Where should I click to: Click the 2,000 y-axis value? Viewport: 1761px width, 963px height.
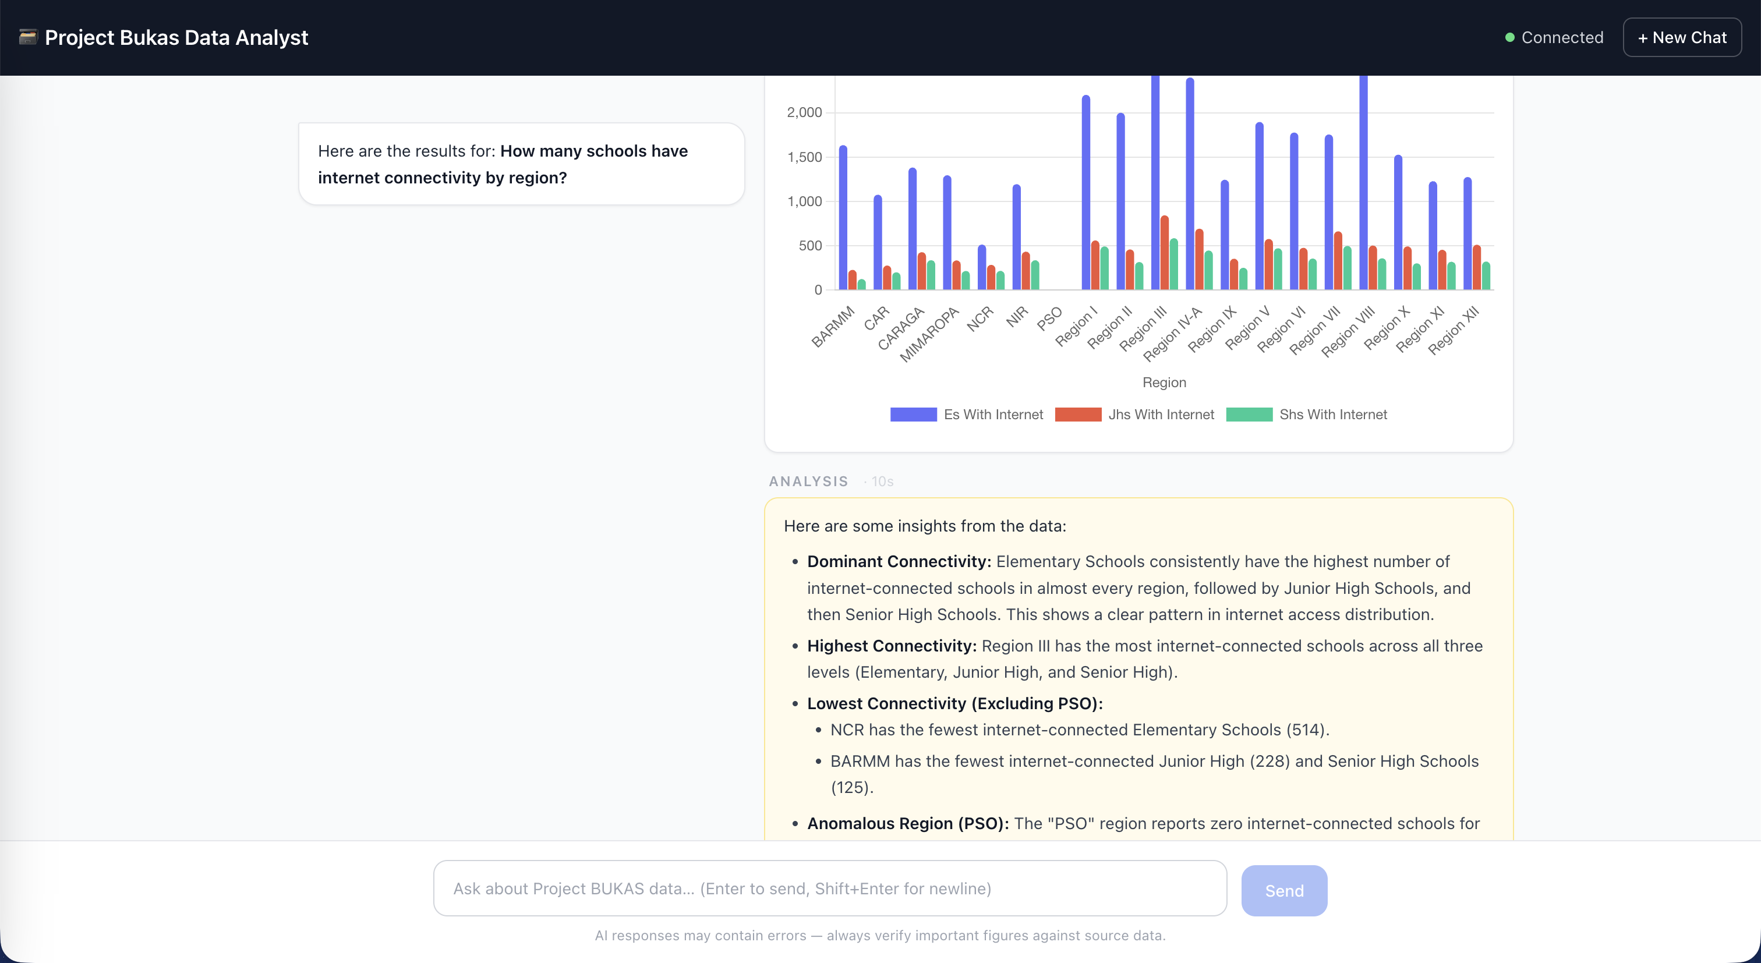(804, 112)
